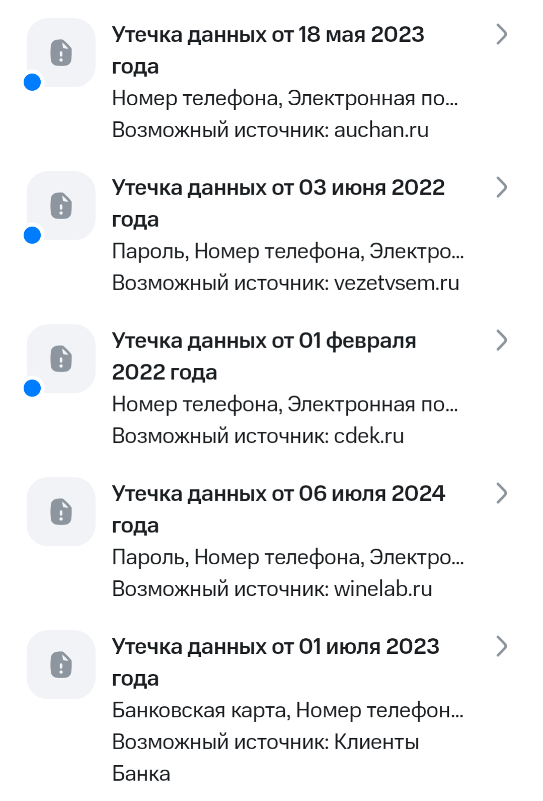Tap the winelab.ru leak document icon
This screenshot has height=801, width=543.
(61, 512)
